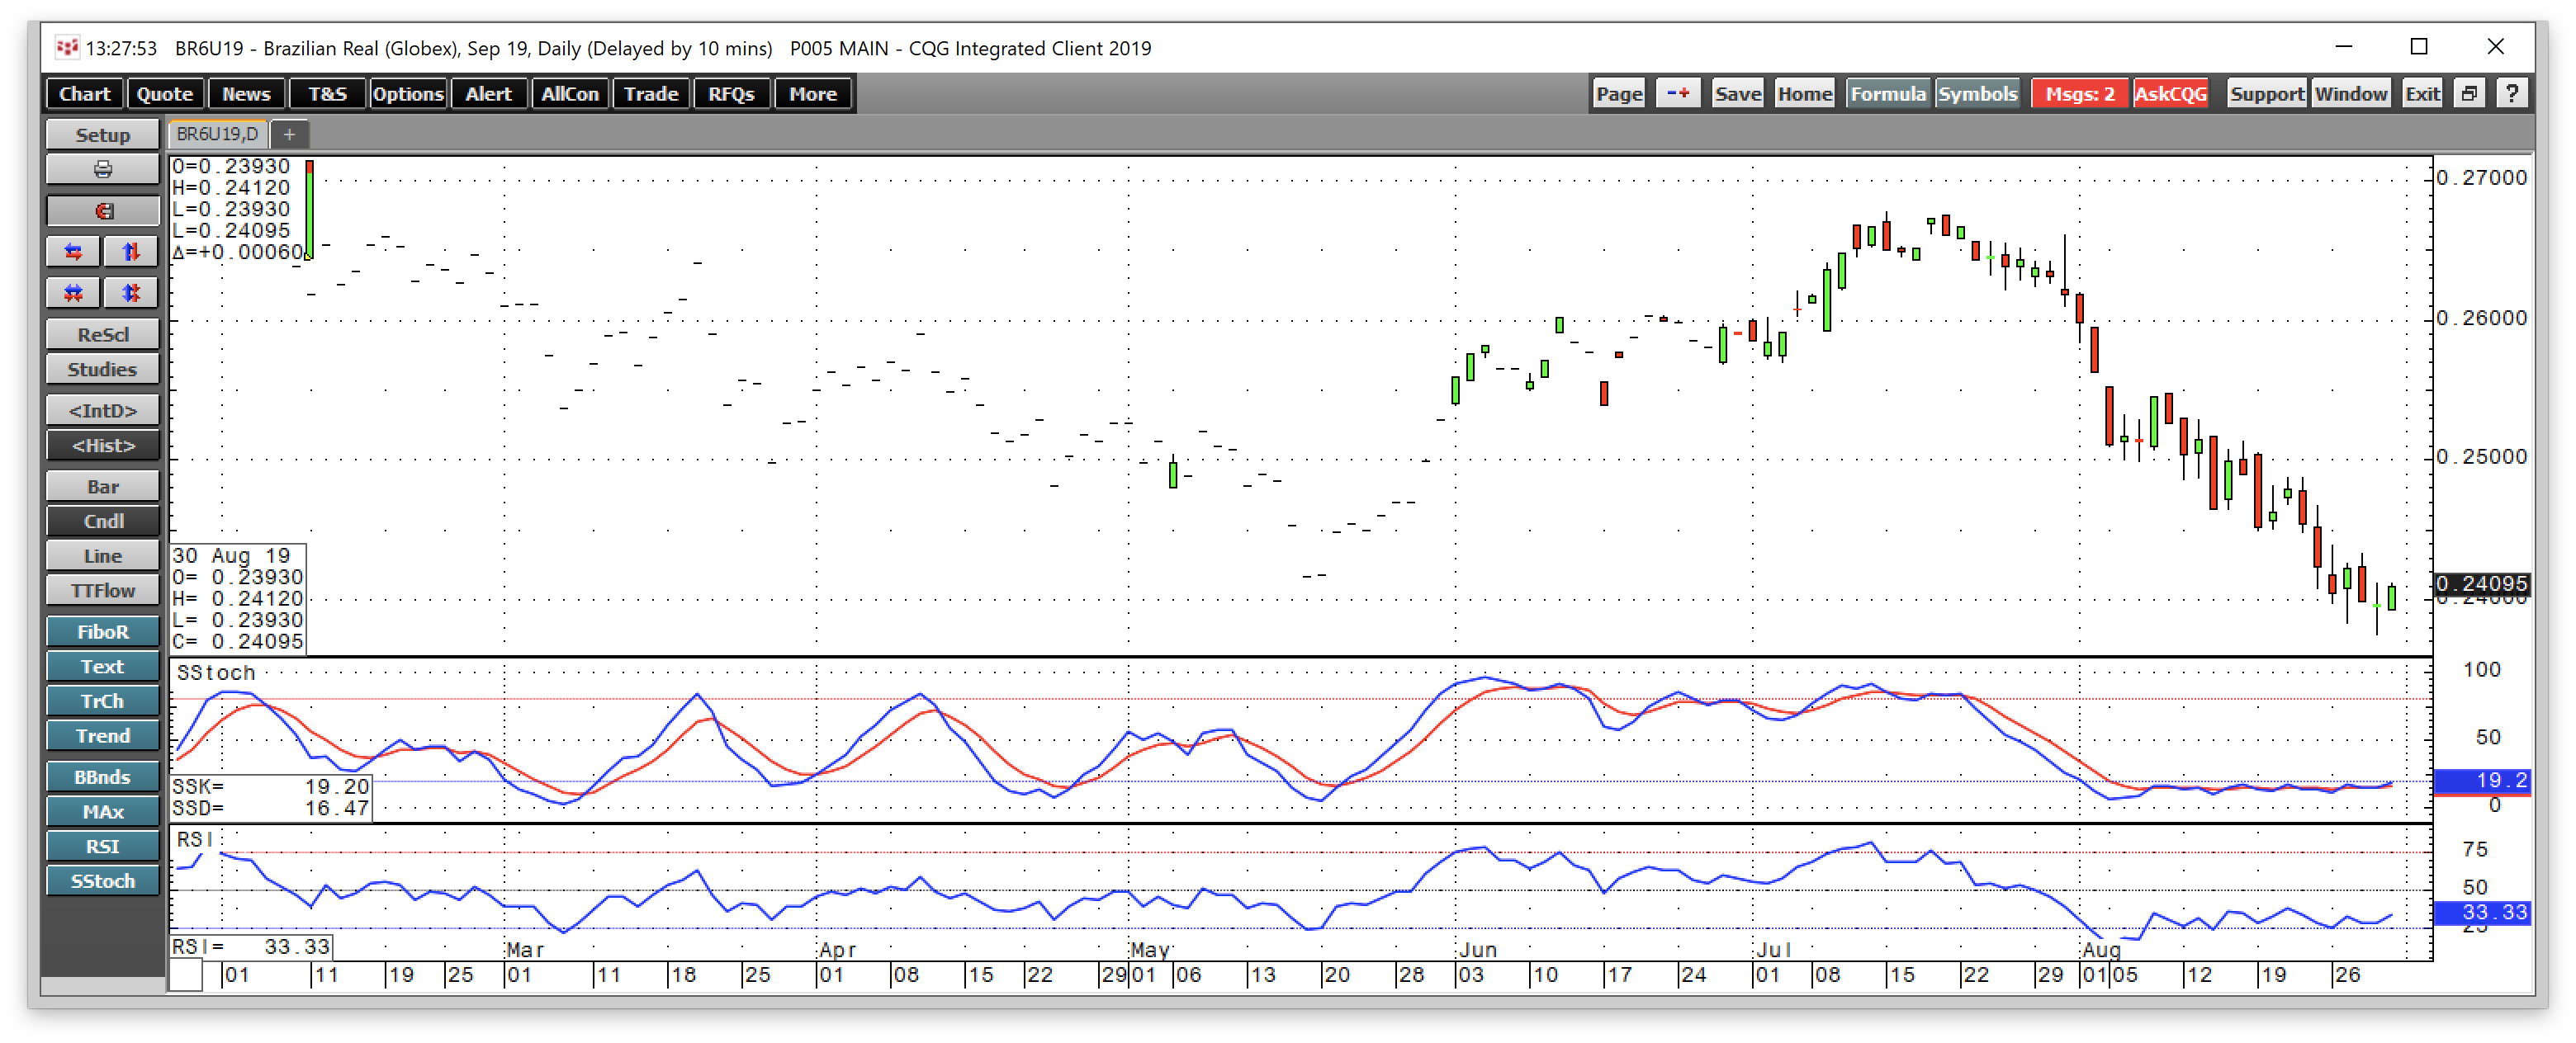Click the Page button
The height and width of the screenshot is (1043, 2576).
click(x=1619, y=94)
